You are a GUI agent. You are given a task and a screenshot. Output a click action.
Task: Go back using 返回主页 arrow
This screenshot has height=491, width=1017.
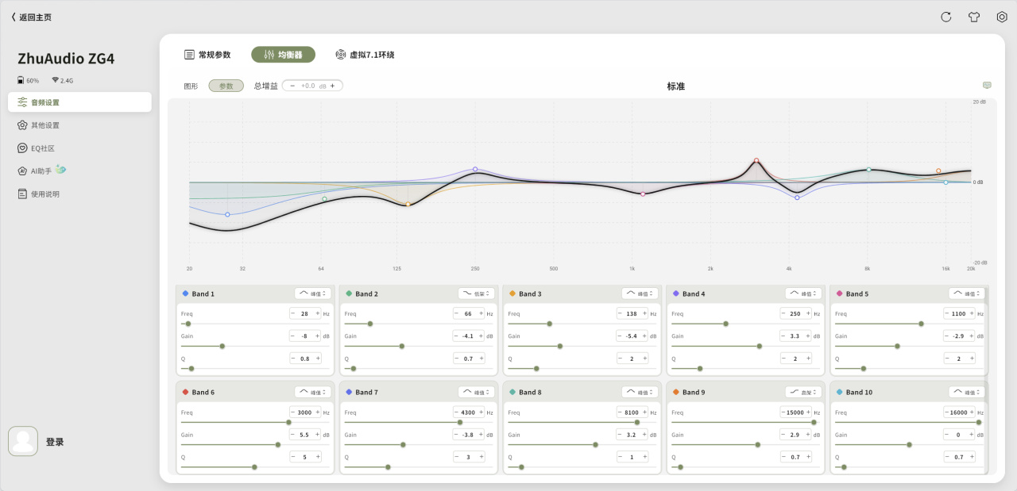[x=32, y=17]
